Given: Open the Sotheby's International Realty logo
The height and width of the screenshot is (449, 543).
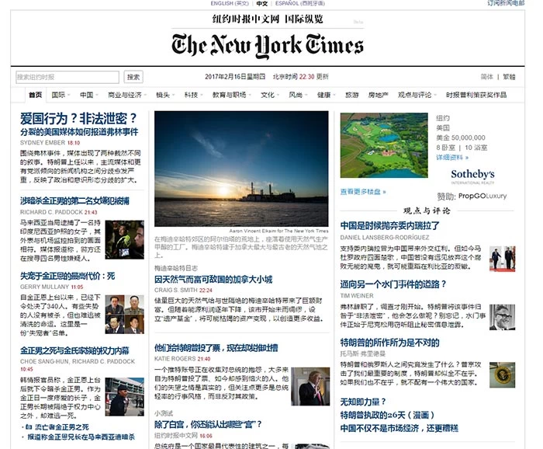Looking at the screenshot, I should pos(472,176).
